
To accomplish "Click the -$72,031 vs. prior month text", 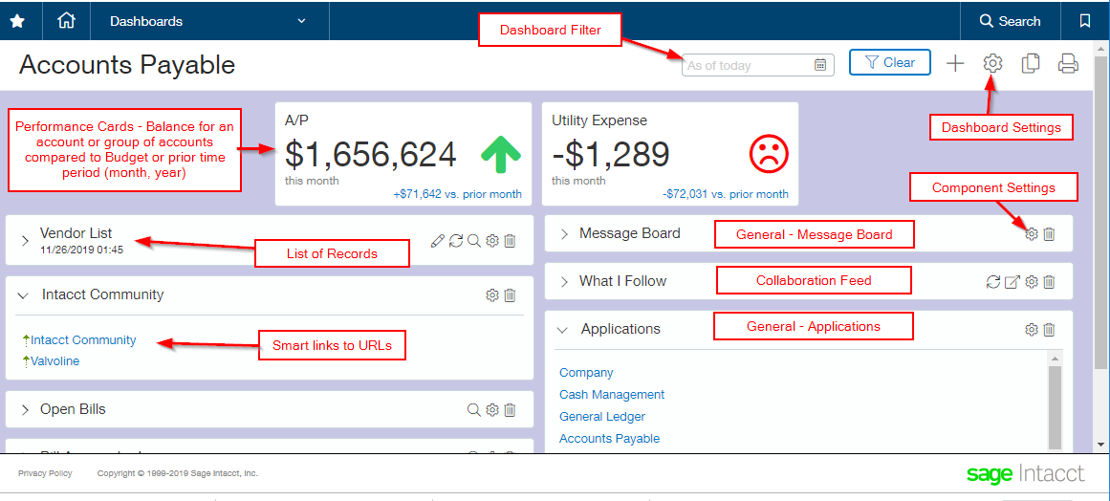I will [726, 194].
